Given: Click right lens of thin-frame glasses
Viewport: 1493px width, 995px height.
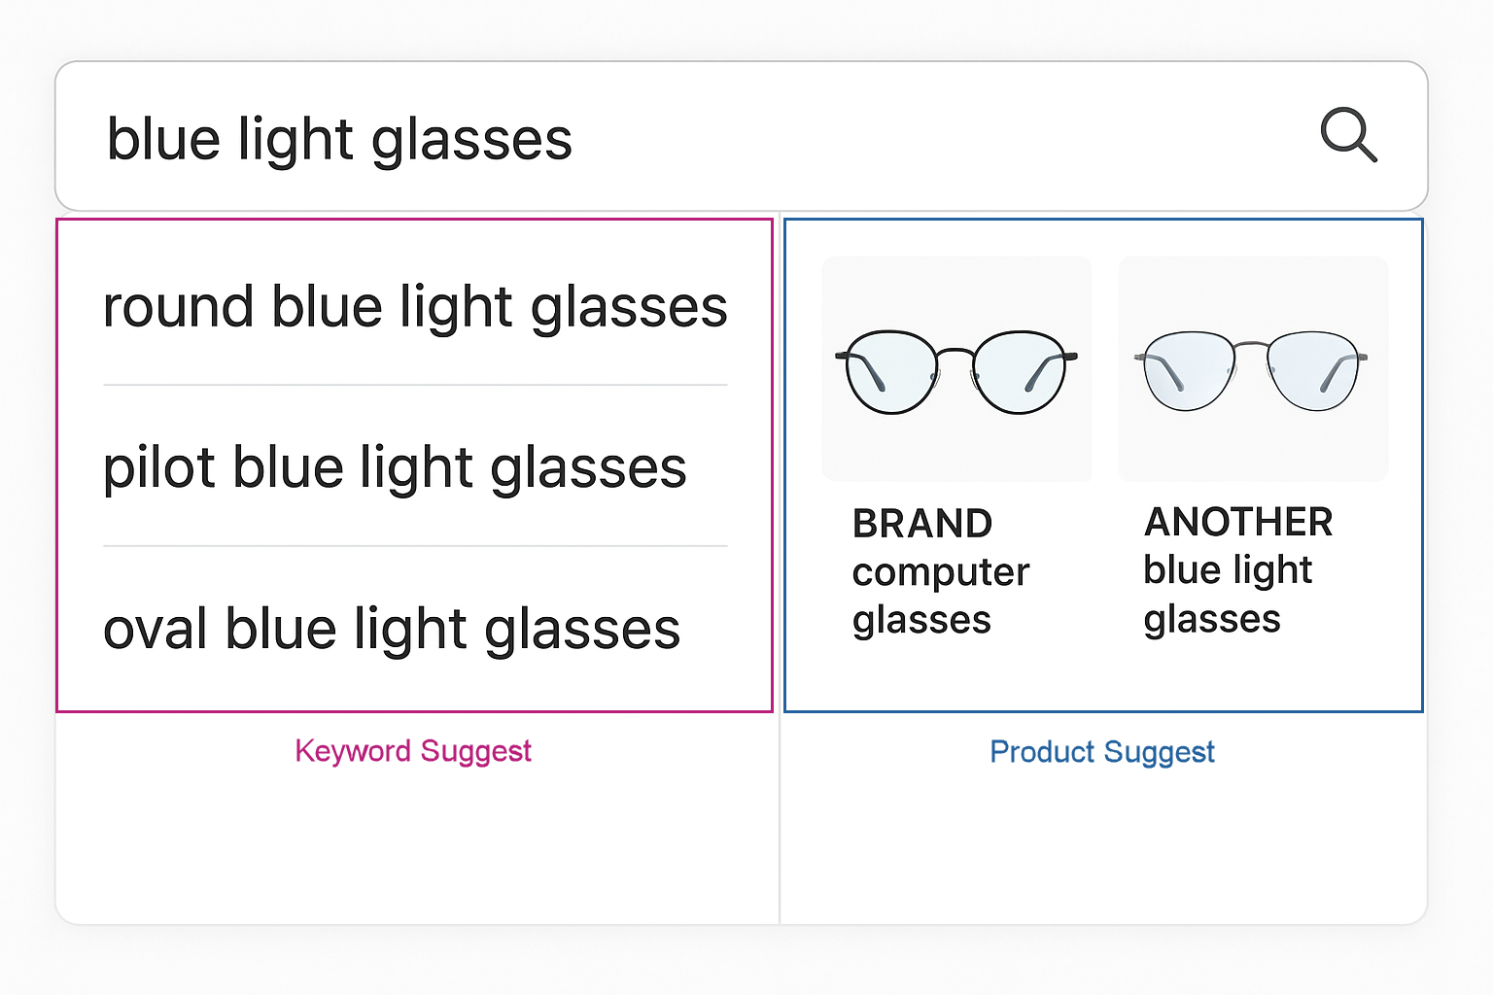Looking at the screenshot, I should 1312,370.
